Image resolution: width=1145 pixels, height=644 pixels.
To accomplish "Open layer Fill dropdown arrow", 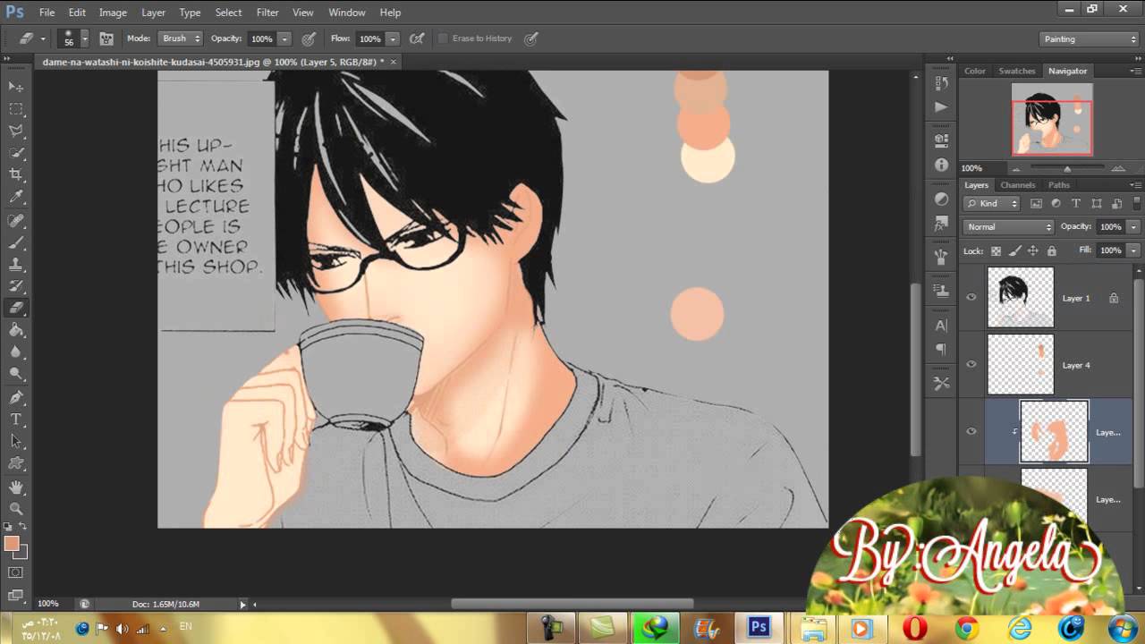I will point(1132,250).
